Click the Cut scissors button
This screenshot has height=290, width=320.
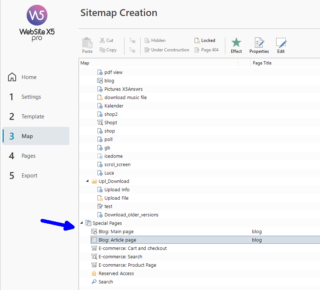106,40
